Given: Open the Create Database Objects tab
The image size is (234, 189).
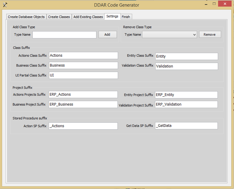Looking at the screenshot, I should 26,17.
